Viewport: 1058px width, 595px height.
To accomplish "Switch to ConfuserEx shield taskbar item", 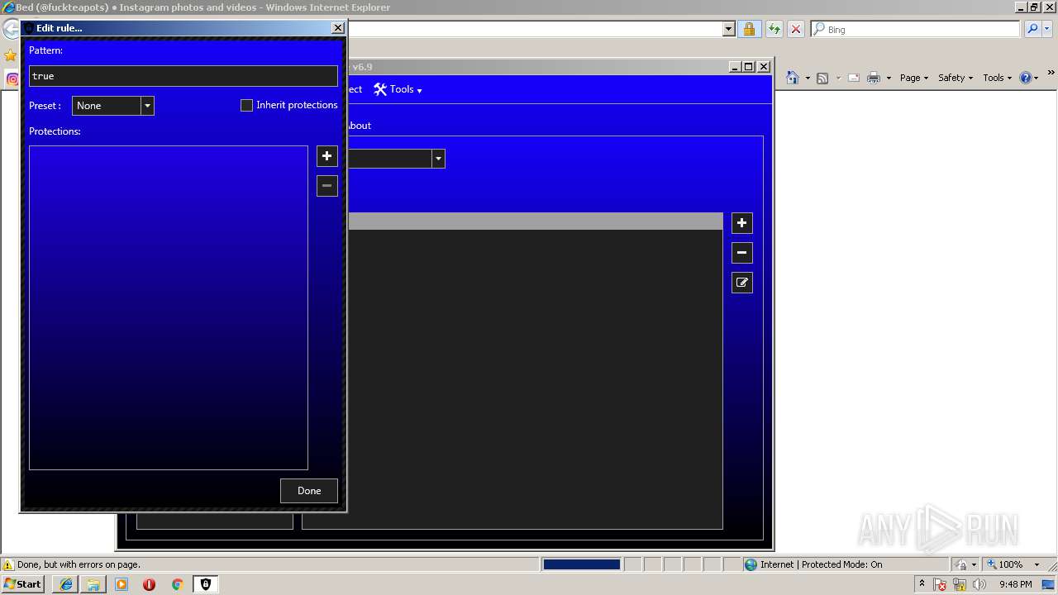I will (x=206, y=584).
